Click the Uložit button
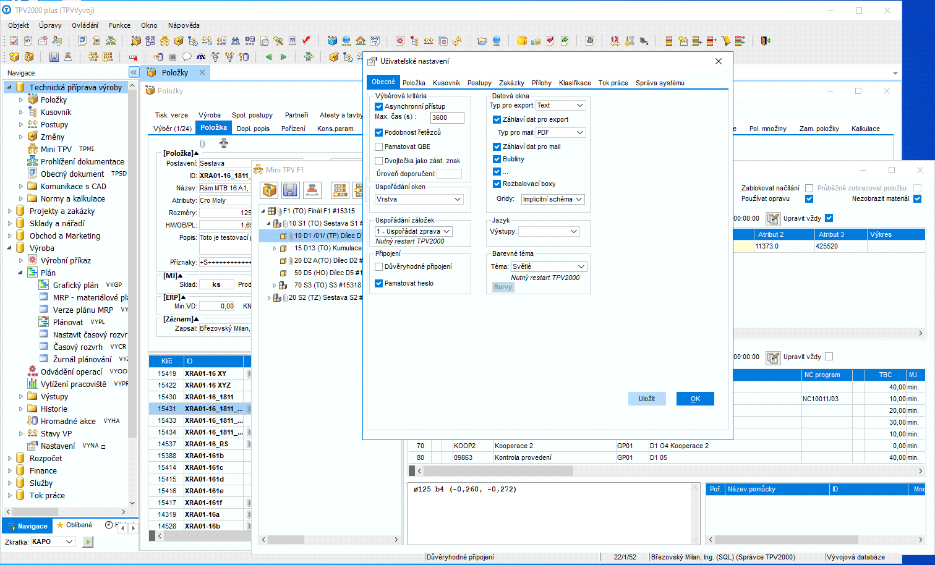The height and width of the screenshot is (565, 935). tap(647, 399)
